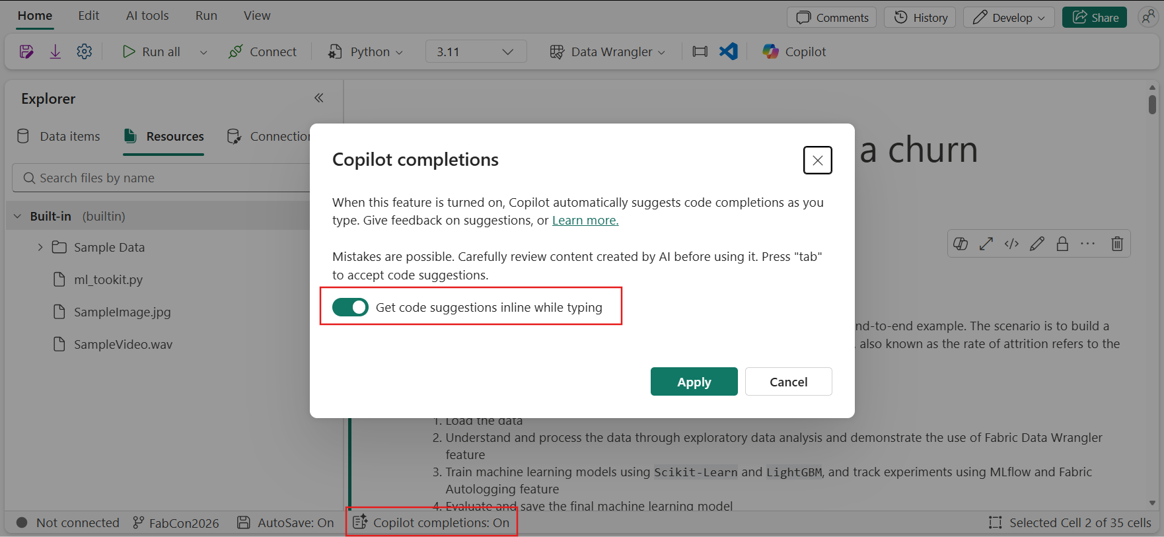Click the scrollbar up arrow
The height and width of the screenshot is (537, 1164).
(x=1152, y=87)
